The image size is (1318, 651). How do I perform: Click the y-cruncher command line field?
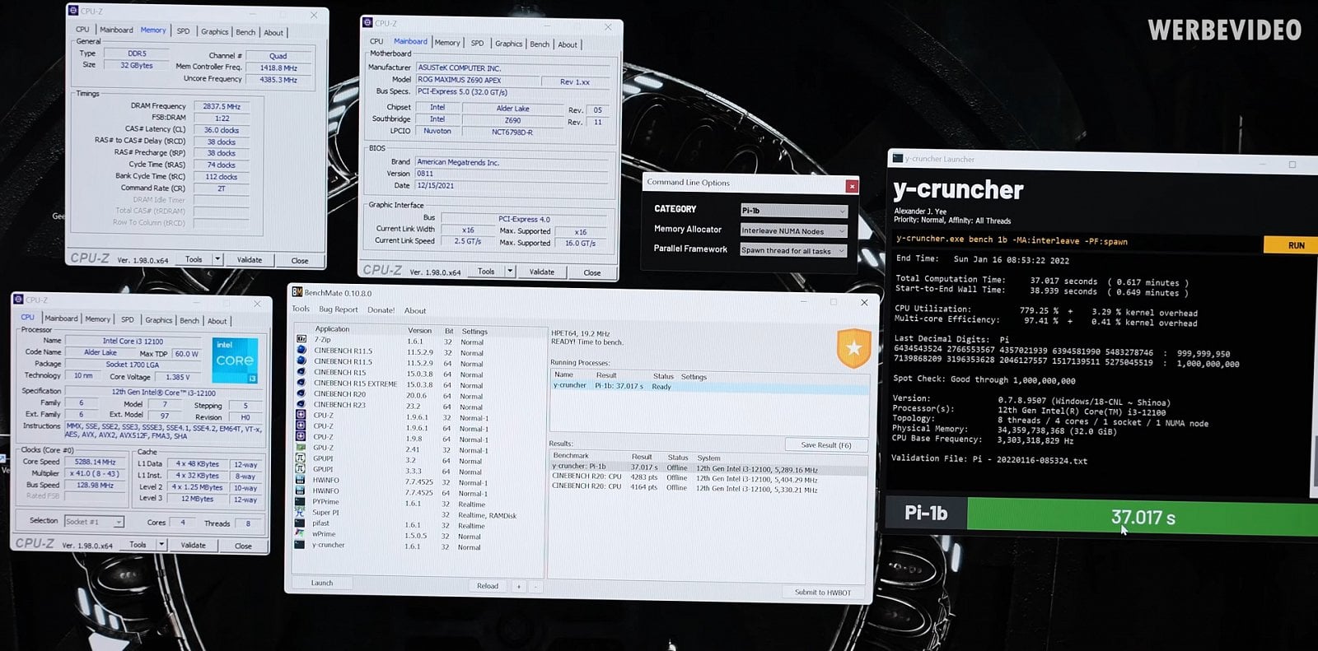1078,241
